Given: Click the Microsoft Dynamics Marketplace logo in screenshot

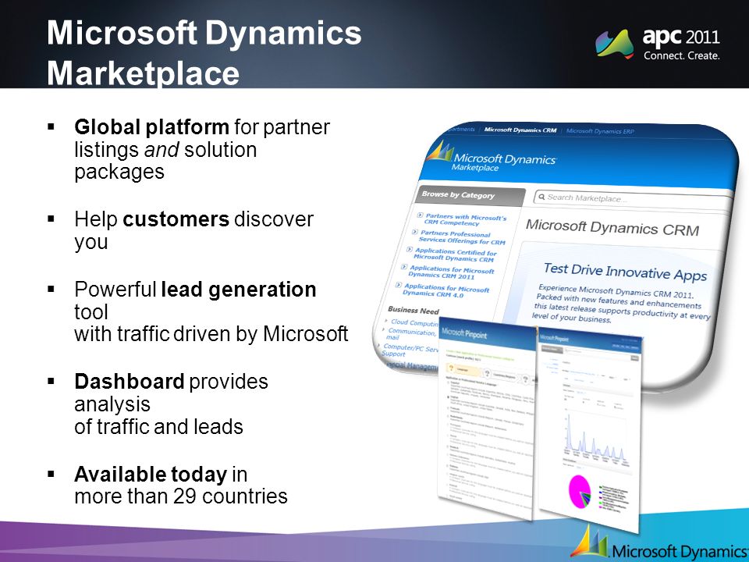Looking at the screenshot, I should pyautogui.click(x=492, y=156).
